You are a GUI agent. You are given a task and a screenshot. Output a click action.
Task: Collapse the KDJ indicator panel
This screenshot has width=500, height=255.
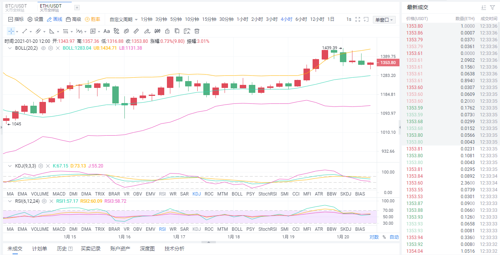[x=10, y=166]
